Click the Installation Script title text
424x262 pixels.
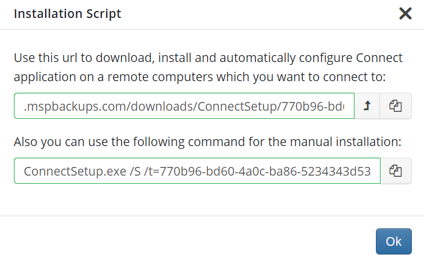(x=67, y=14)
